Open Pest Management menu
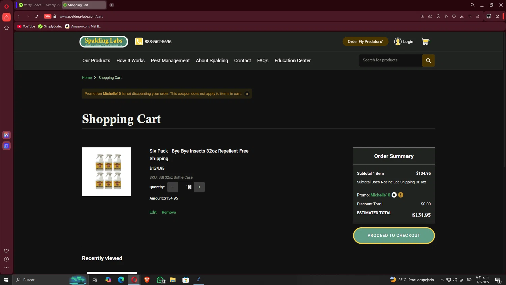Screen dimensions: 506x285 coord(170,61)
